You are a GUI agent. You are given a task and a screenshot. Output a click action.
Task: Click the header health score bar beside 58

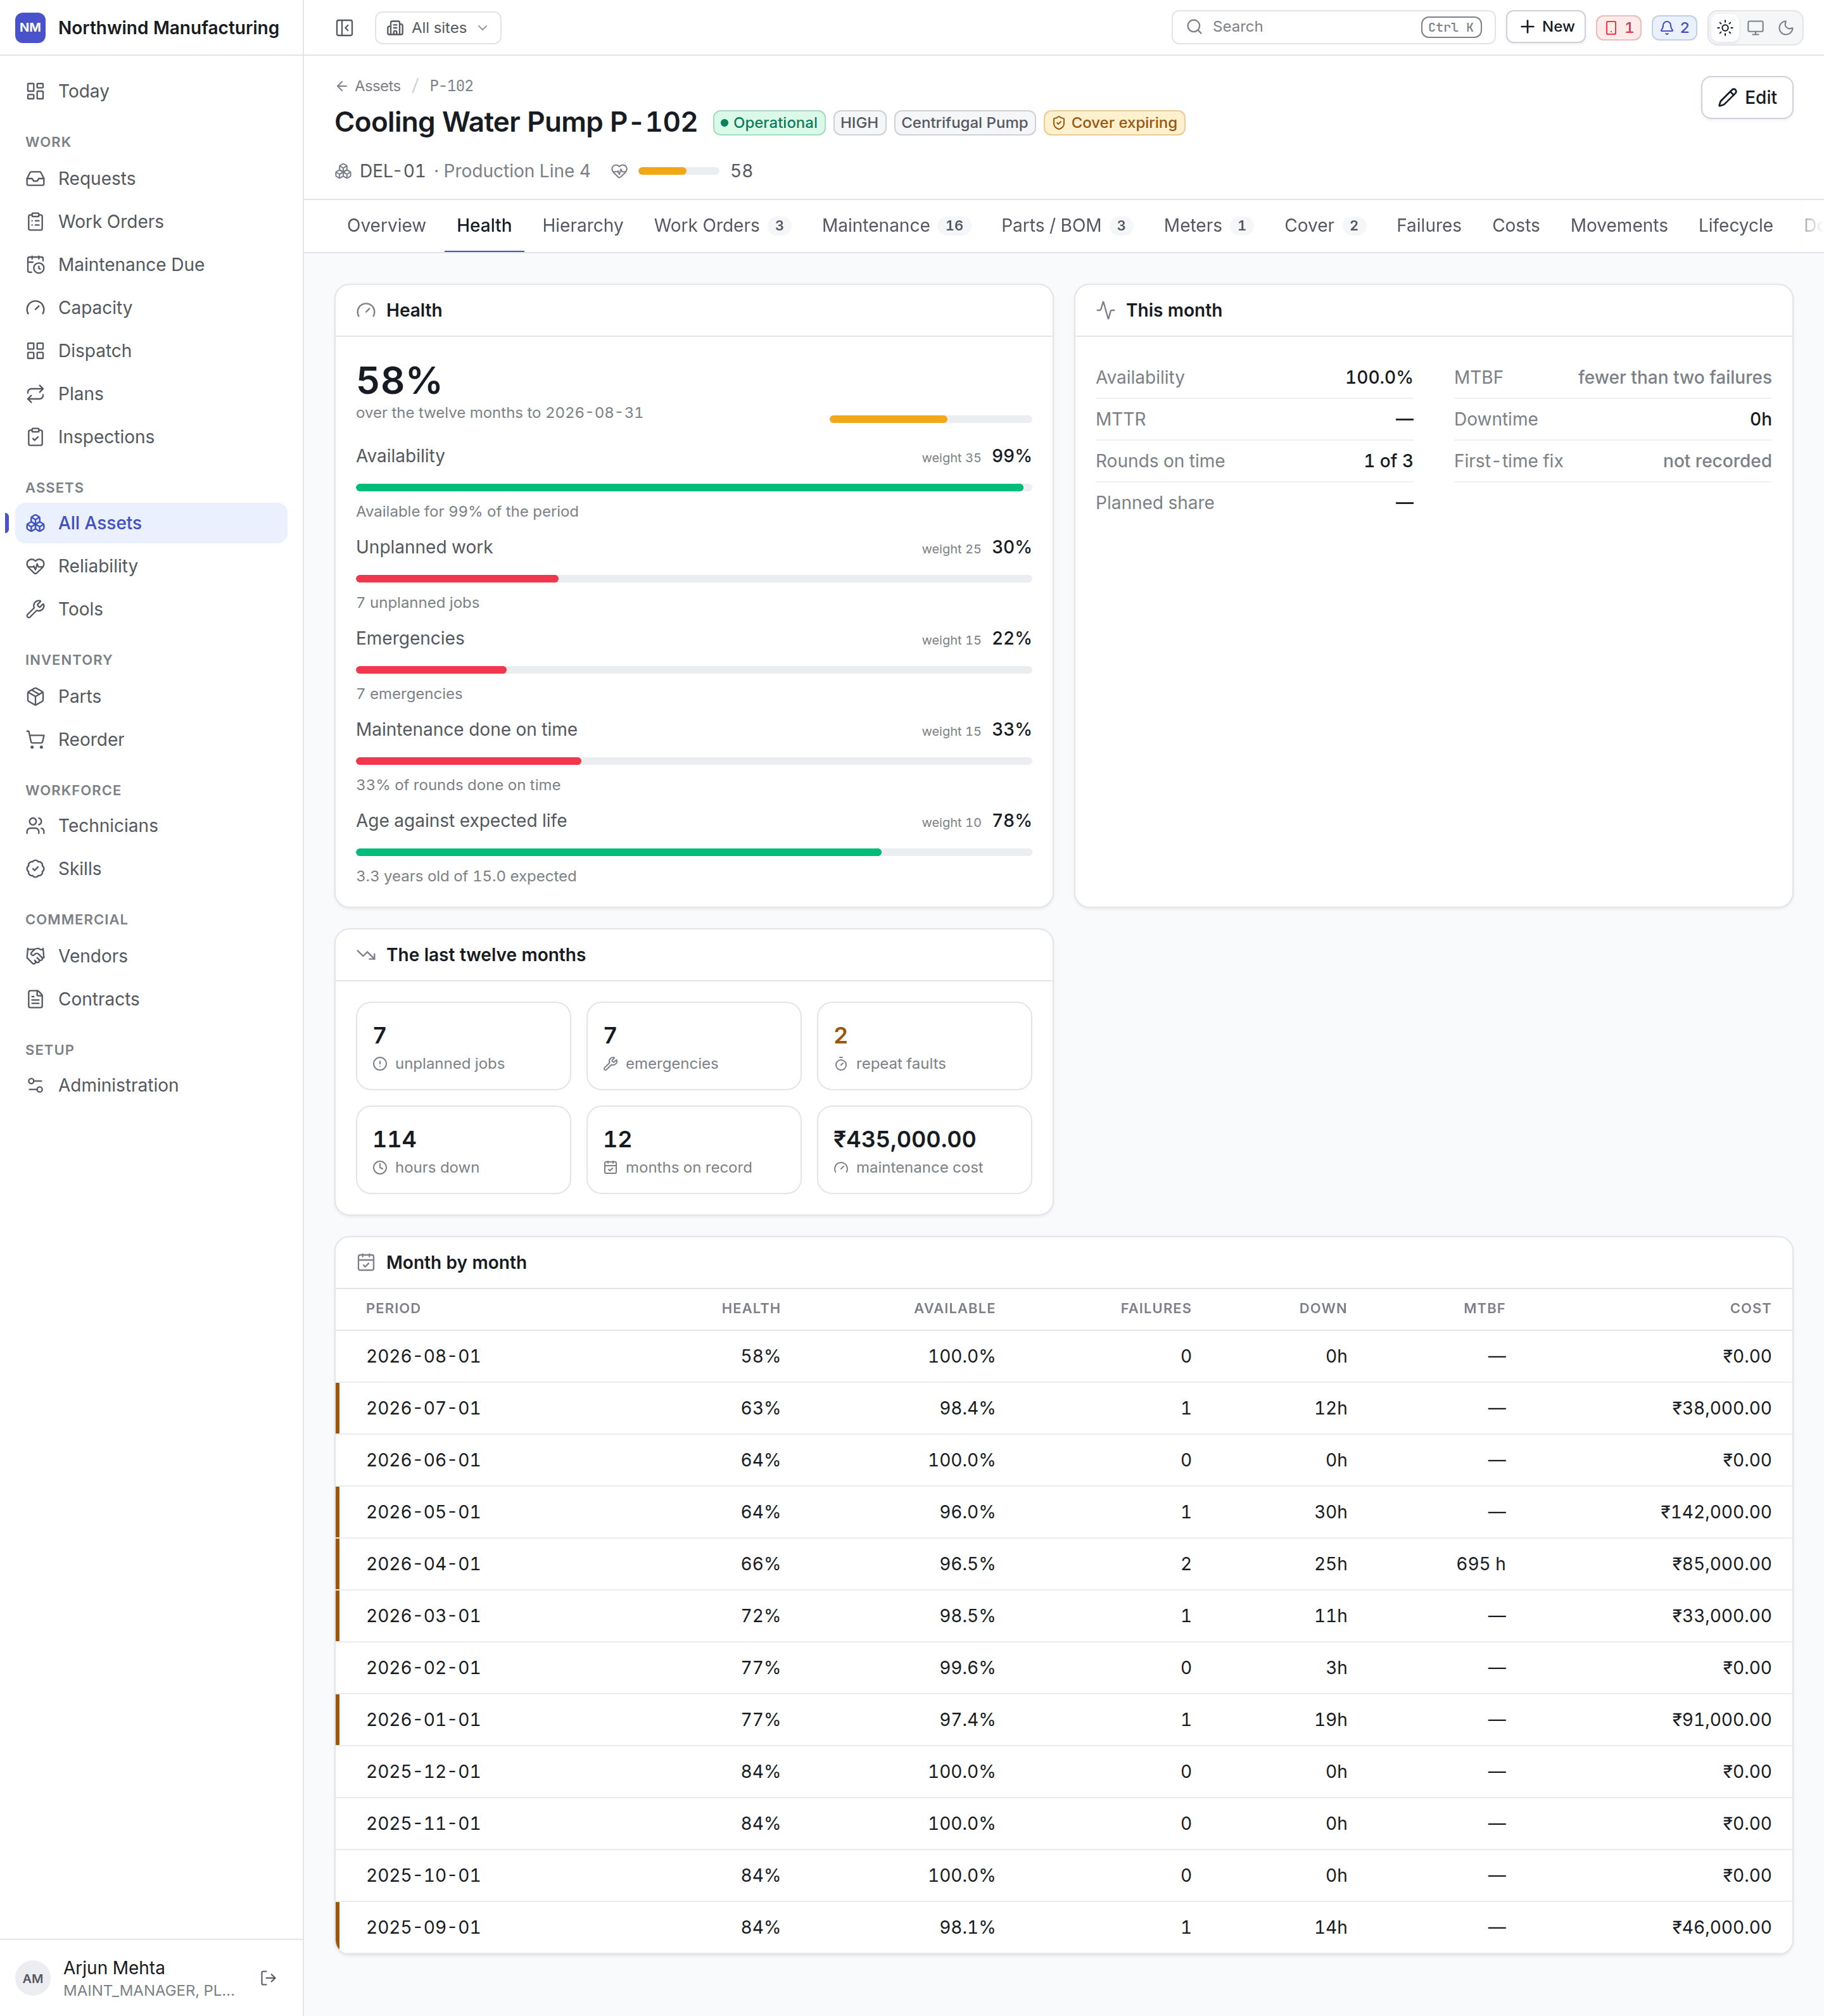(678, 171)
